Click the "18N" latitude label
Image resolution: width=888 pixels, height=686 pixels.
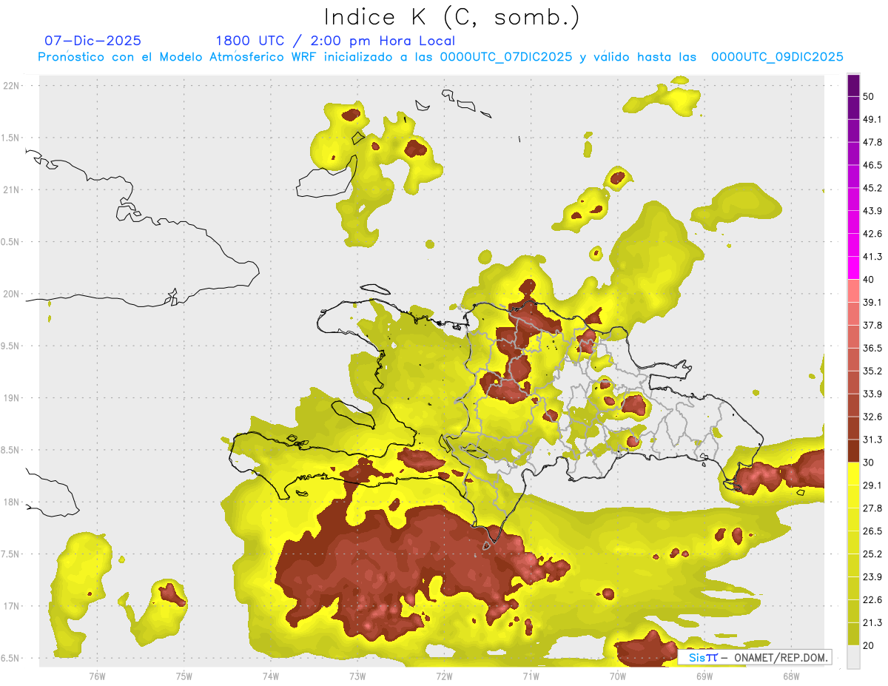coord(12,502)
